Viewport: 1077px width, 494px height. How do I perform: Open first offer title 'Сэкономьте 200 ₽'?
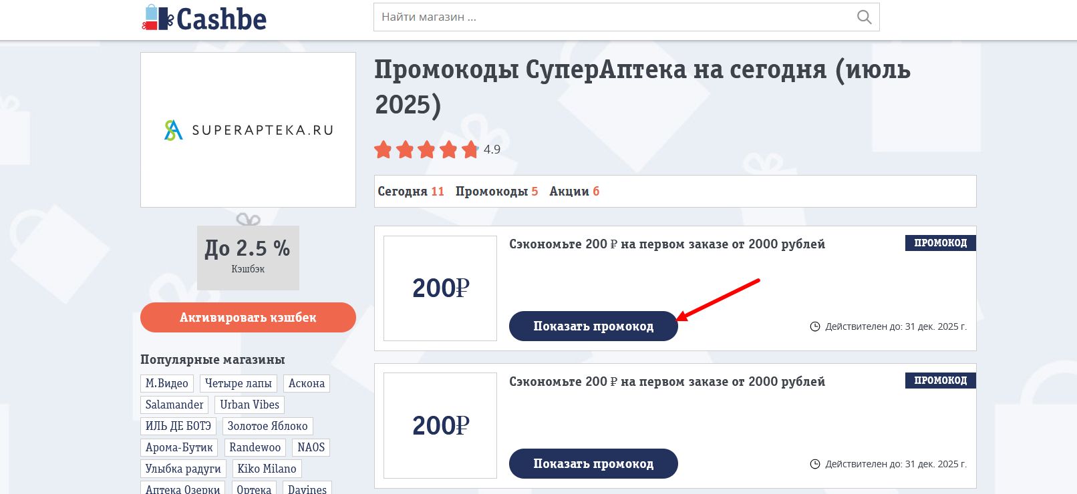pyautogui.click(x=667, y=244)
